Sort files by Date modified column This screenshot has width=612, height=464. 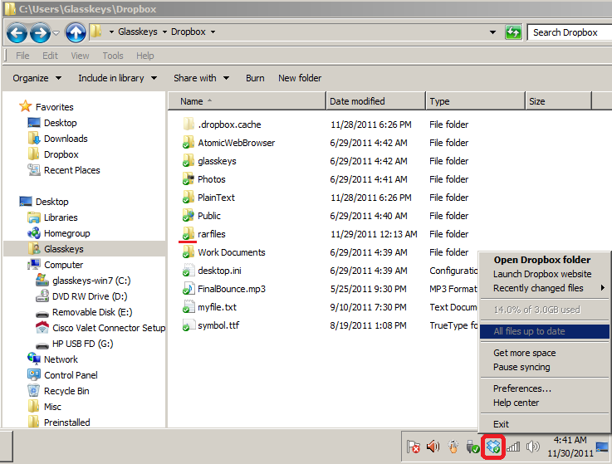click(x=357, y=101)
